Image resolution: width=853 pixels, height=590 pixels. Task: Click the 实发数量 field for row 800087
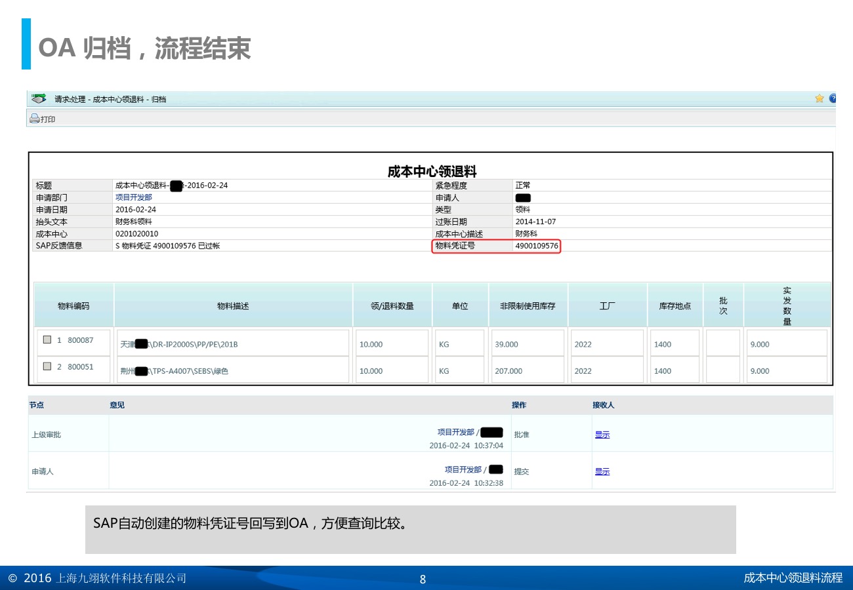tap(786, 344)
